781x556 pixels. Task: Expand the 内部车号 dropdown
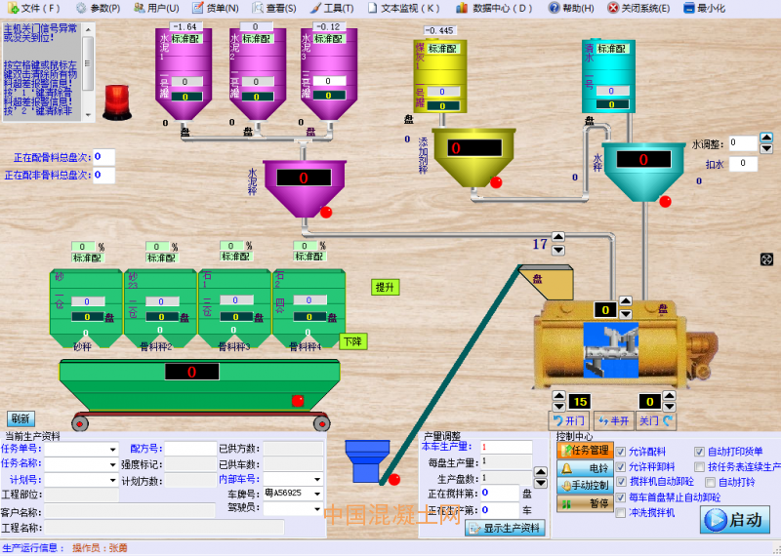[x=317, y=479]
